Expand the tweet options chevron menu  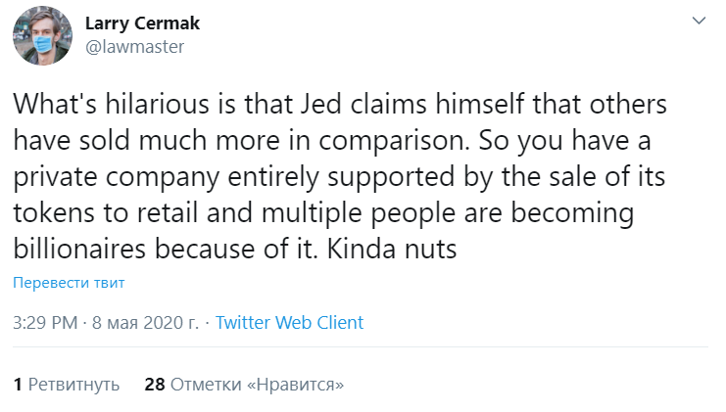(x=699, y=21)
